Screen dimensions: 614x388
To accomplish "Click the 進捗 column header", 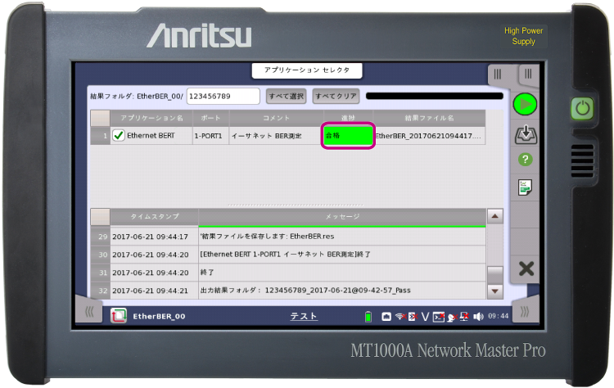I will pyautogui.click(x=348, y=118).
